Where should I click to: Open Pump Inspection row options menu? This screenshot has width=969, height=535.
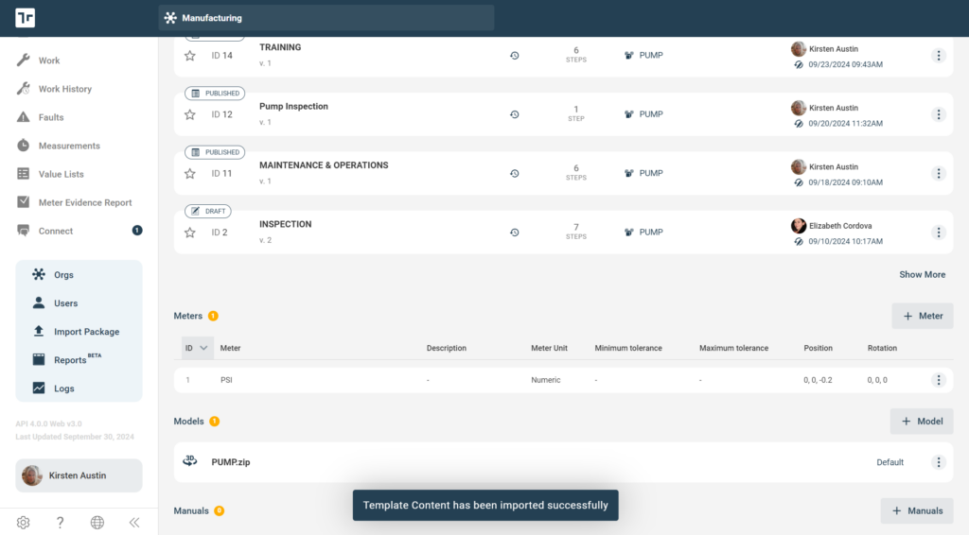[938, 114]
